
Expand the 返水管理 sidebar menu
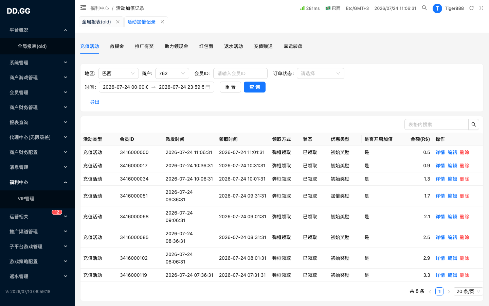(x=37, y=276)
